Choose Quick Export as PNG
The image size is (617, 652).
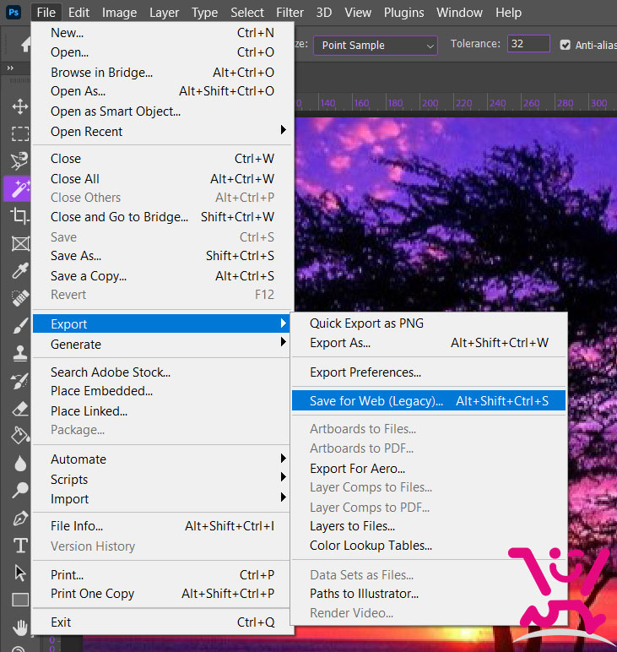[x=429, y=323]
